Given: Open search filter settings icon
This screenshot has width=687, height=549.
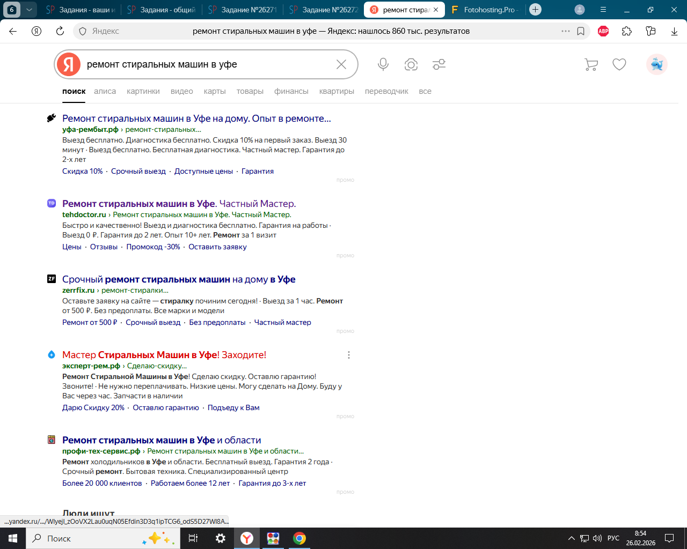Looking at the screenshot, I should (x=439, y=64).
